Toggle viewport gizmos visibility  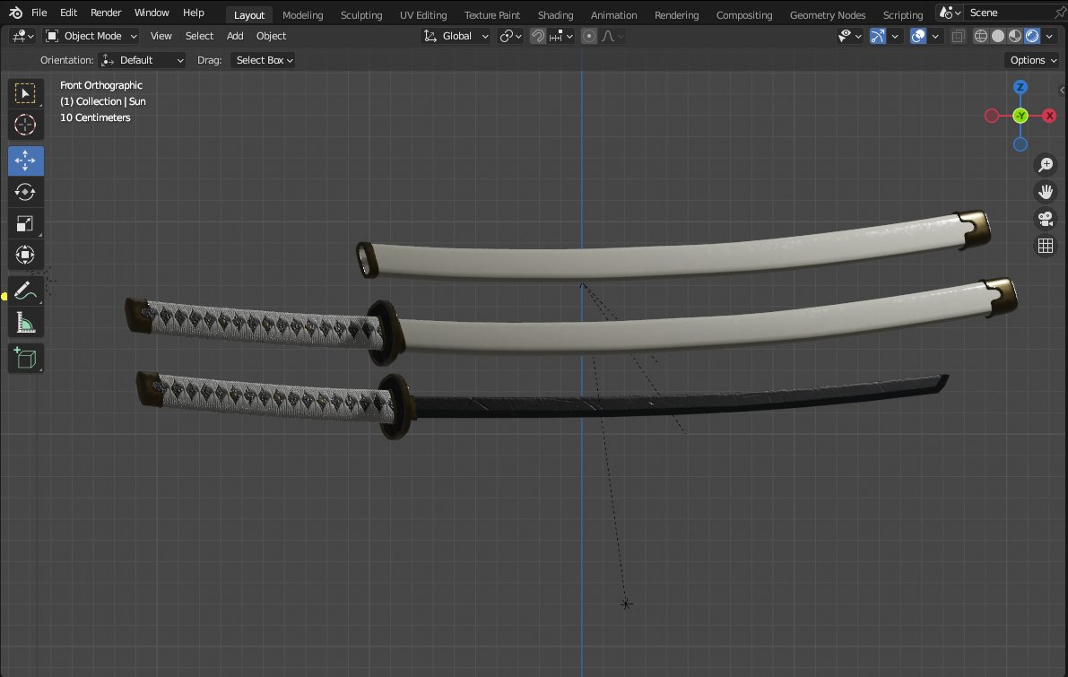tap(877, 36)
